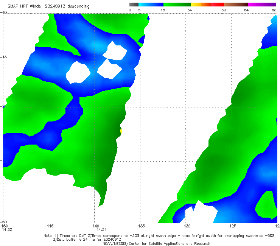Click the yellow-red 34-50 segment of color bar
Image resolution: width=280 pixels, height=246 pixels.
tap(207, 5)
